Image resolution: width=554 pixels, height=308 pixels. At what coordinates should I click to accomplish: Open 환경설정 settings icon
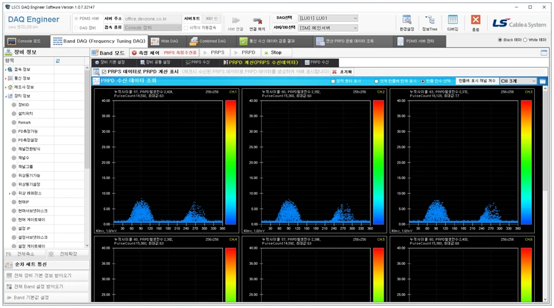coord(407,20)
